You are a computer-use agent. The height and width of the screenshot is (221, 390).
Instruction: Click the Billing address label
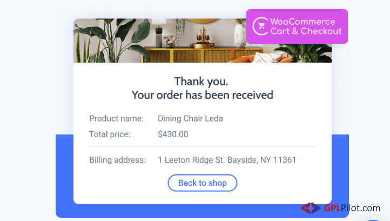click(117, 160)
